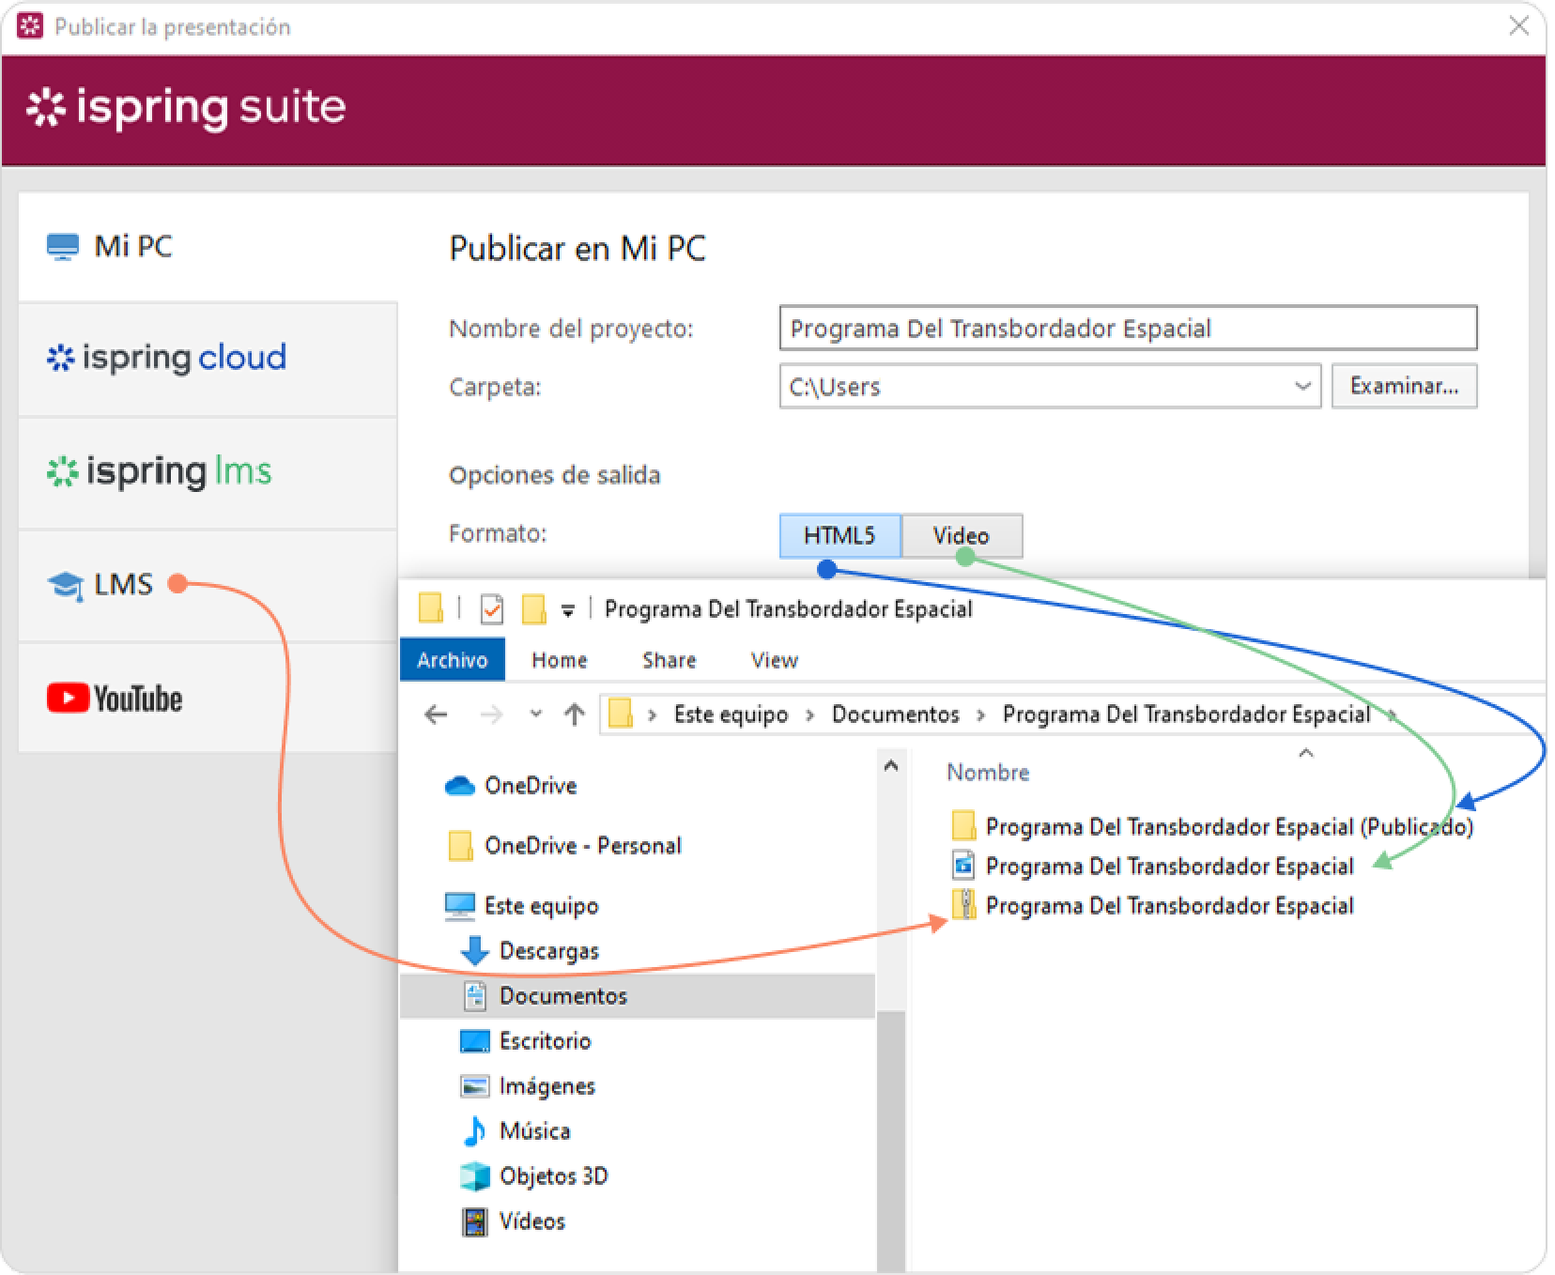Open the iSpring Cloud publish option
This screenshot has width=1555, height=1275.
[x=167, y=358]
